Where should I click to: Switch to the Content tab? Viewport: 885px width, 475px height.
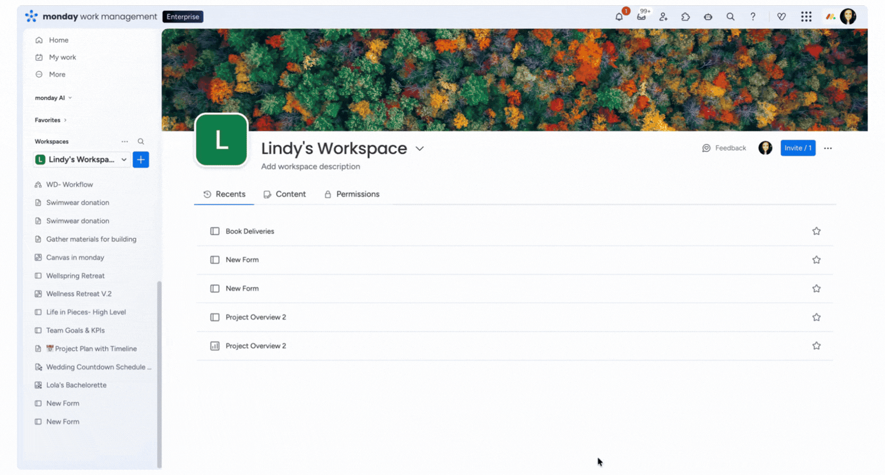(285, 195)
